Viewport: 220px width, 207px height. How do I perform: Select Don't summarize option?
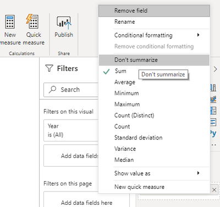[154, 60]
